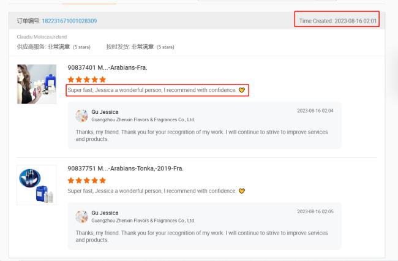Image resolution: width=398 pixels, height=261 pixels.
Task: Click reviewer name Claudiu Molocea/Ireland
Action: (42, 37)
